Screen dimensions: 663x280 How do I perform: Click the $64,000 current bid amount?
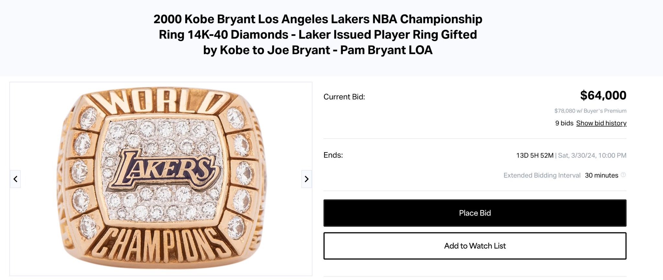603,95
